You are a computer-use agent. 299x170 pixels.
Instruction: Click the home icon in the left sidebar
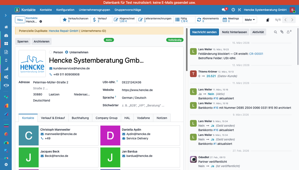pos(6,27)
